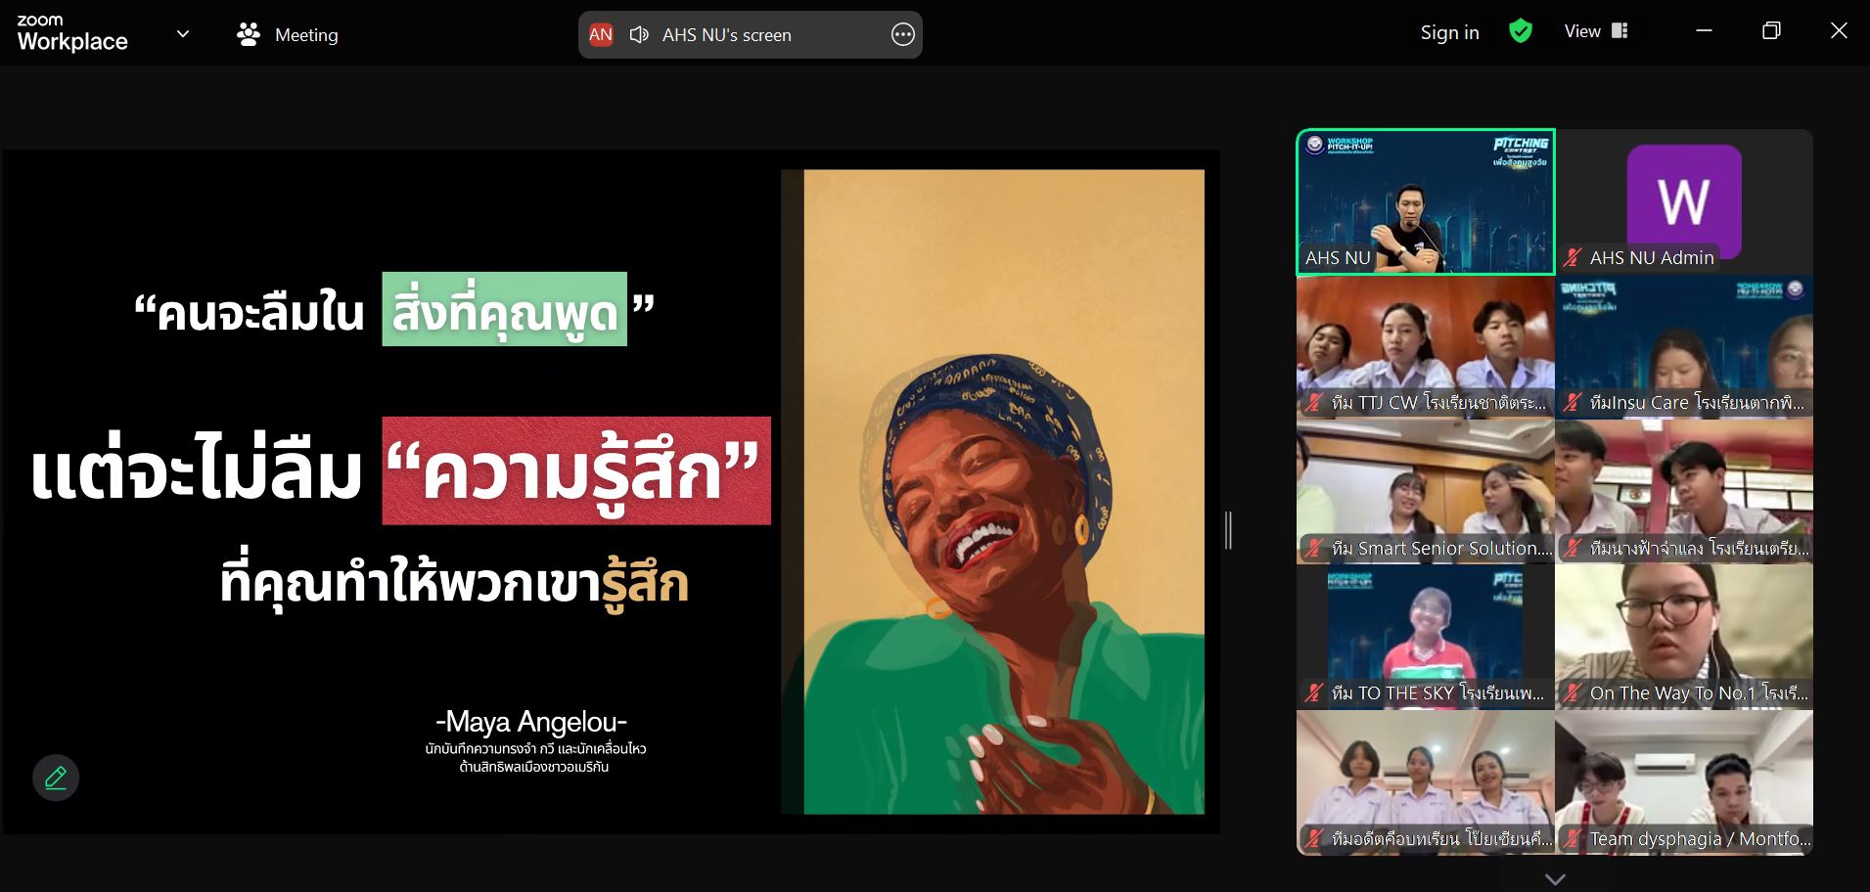The height and width of the screenshot is (892, 1870).
Task: Click the Meeting people icon
Action: 249,34
